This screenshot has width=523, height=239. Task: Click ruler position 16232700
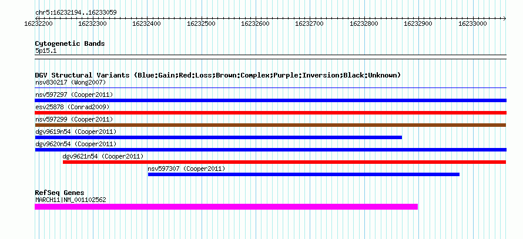point(310,23)
